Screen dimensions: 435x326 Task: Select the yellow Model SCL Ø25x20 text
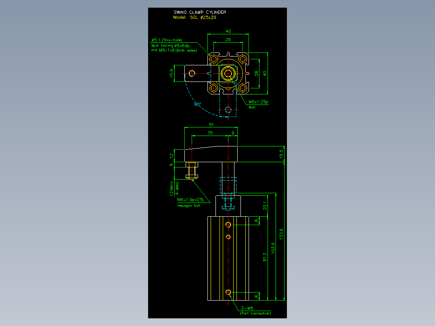click(194, 17)
